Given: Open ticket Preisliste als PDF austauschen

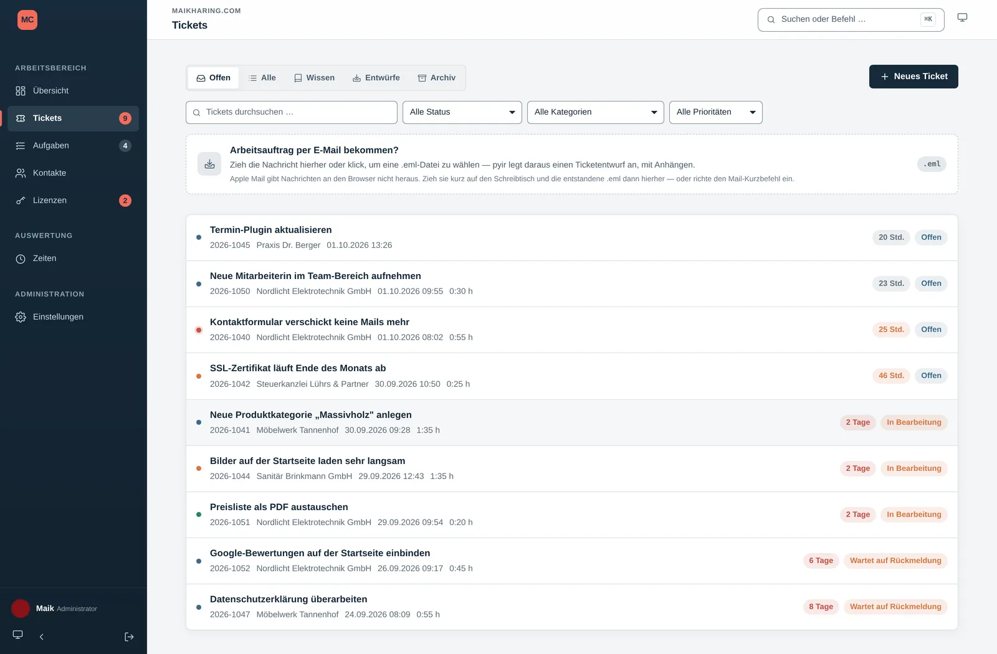Looking at the screenshot, I should [x=572, y=515].
